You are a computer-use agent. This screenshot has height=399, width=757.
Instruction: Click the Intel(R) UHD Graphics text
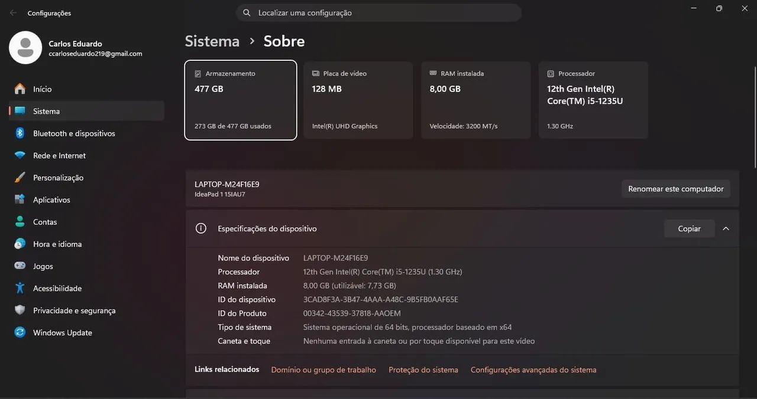[345, 126]
